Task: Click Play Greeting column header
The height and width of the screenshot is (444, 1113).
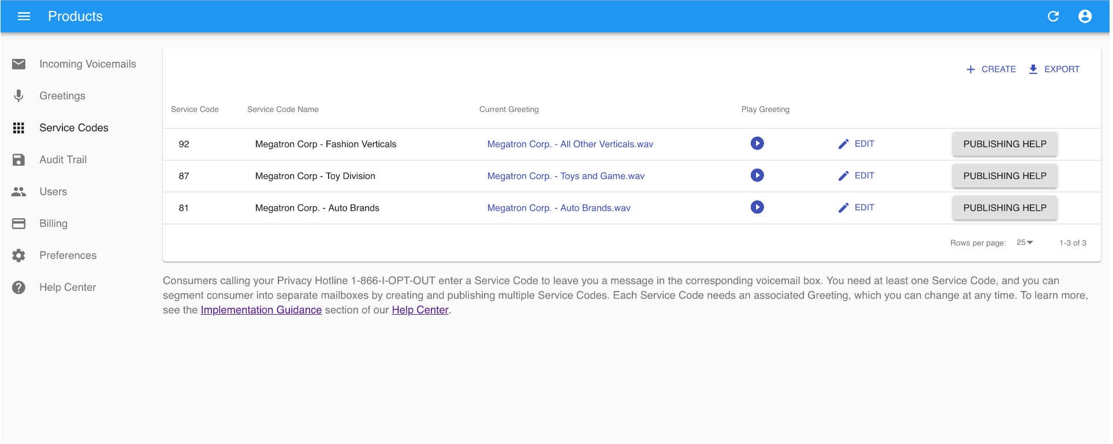Action: coord(765,109)
